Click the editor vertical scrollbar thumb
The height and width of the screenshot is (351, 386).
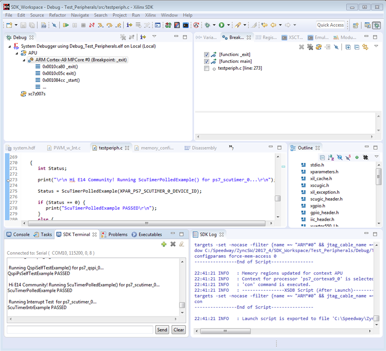click(x=278, y=199)
